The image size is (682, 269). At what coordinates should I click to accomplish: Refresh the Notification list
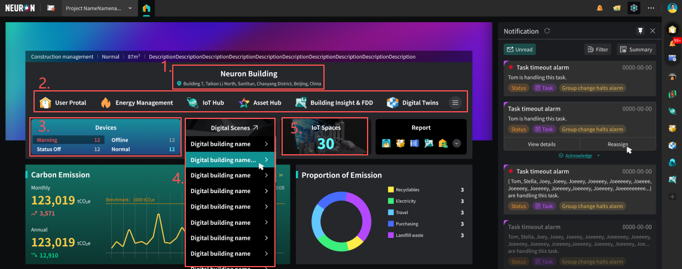point(547,31)
